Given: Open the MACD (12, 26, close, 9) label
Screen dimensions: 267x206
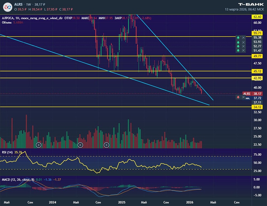Looking at the screenshot, I should tap(18, 180).
